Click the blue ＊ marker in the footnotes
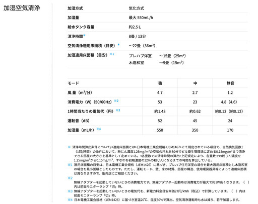This screenshot has height=204, width=258. pyautogui.click(x=69, y=147)
